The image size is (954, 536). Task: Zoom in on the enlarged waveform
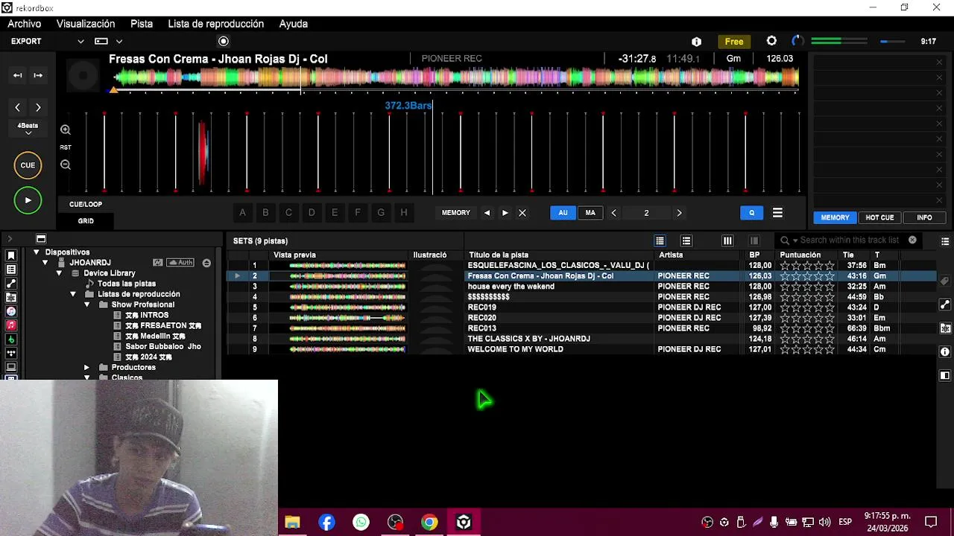tap(66, 130)
